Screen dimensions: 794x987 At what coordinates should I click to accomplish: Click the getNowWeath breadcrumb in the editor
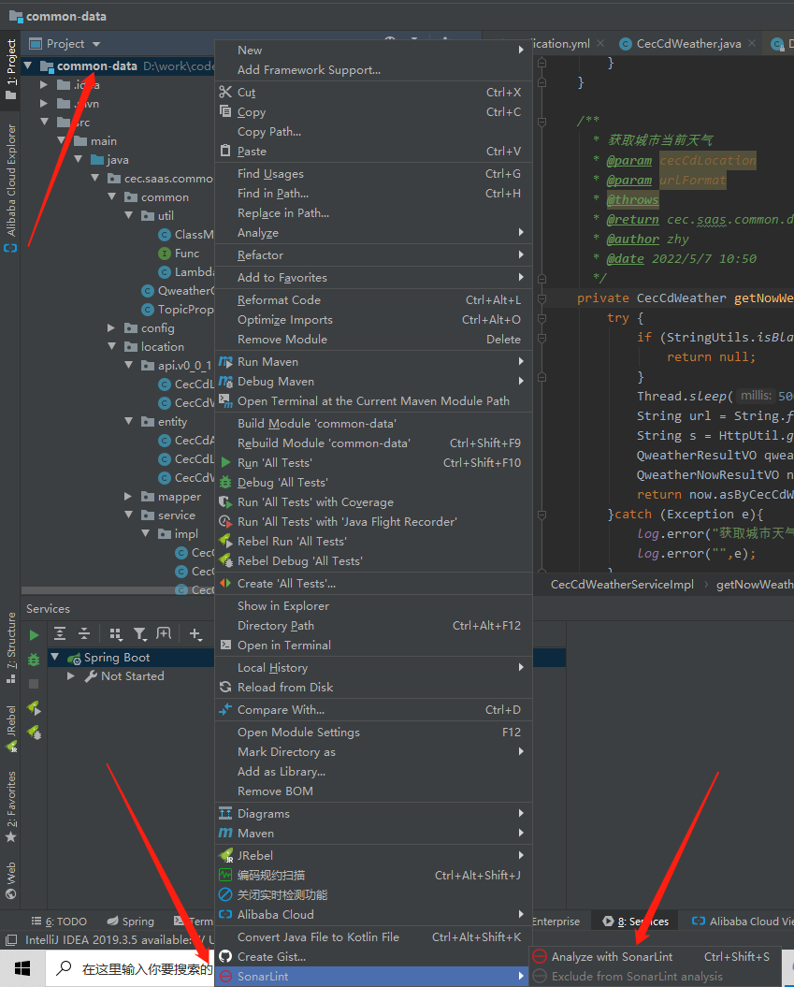click(755, 585)
